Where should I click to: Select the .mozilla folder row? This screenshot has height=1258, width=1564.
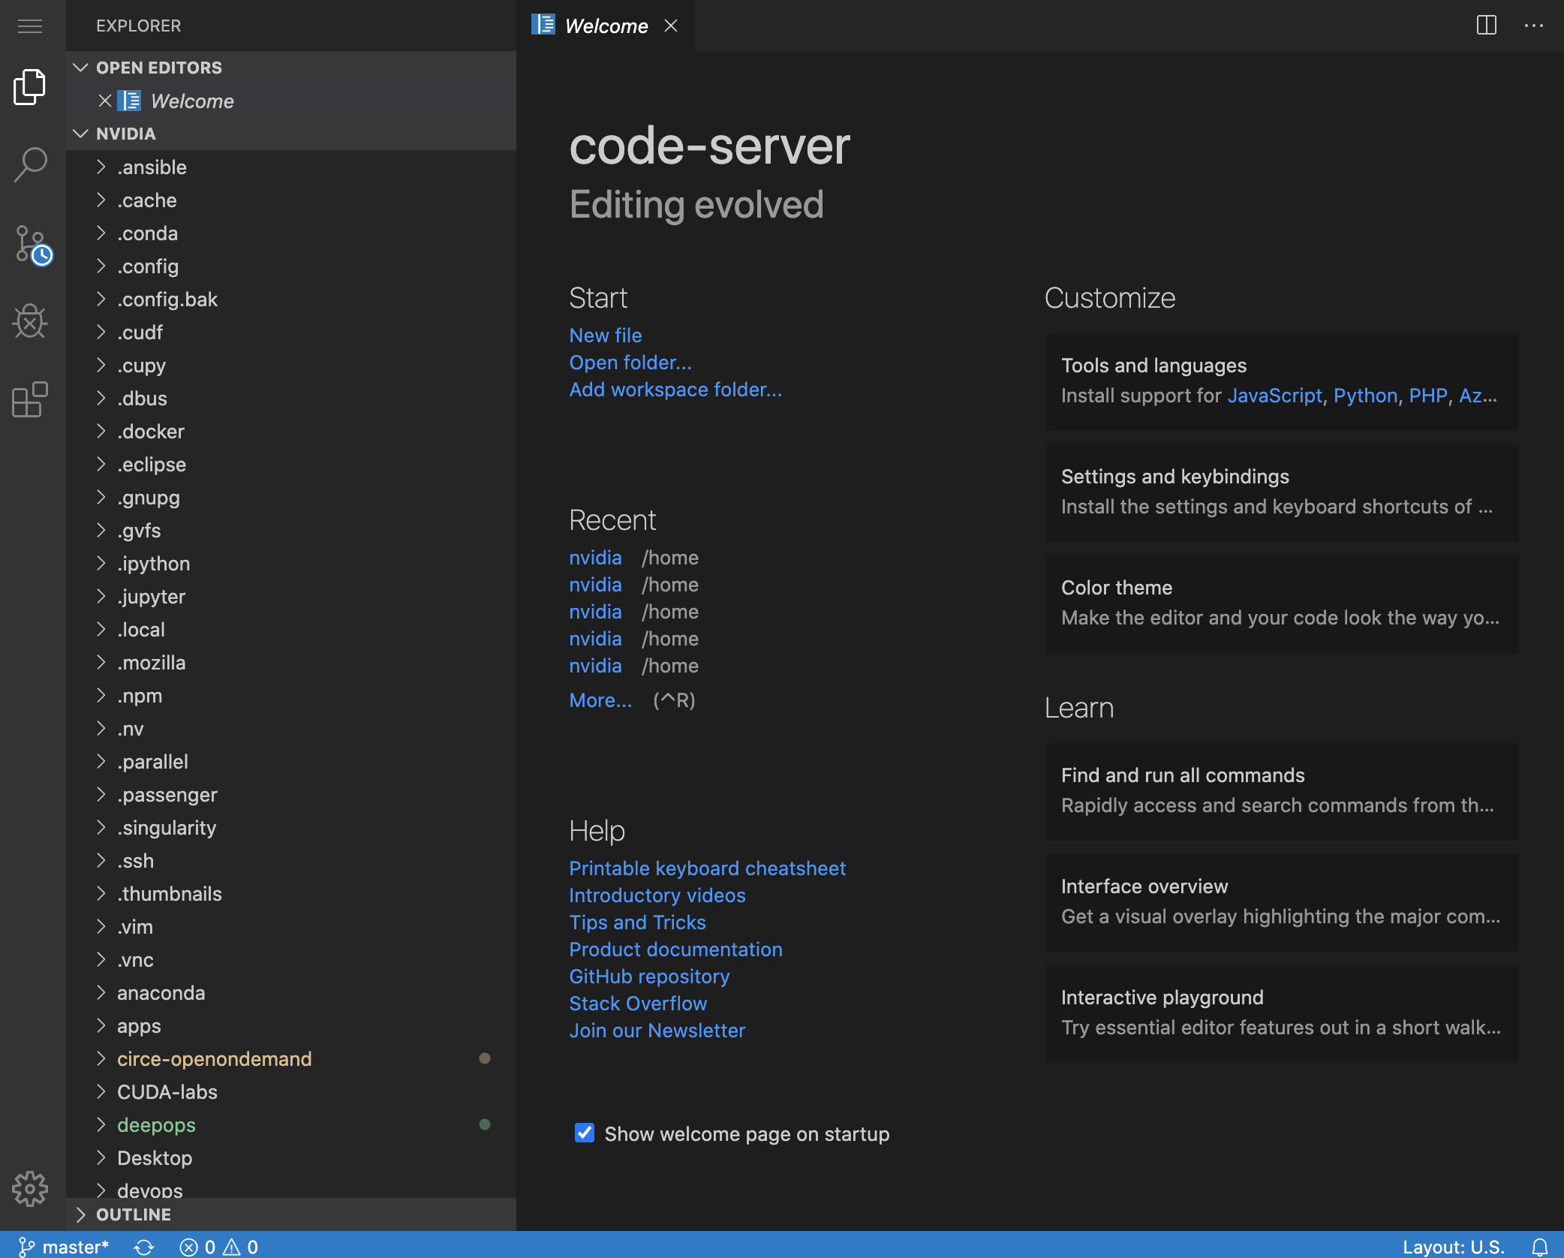[x=291, y=662]
